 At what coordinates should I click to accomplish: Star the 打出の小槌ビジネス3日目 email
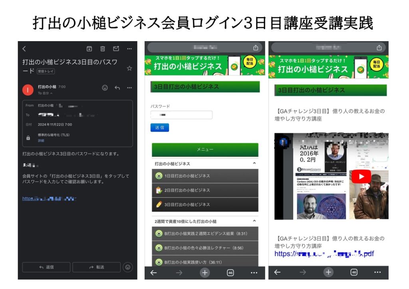click(x=129, y=68)
